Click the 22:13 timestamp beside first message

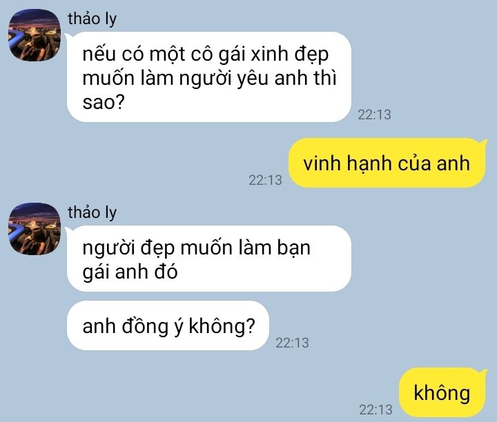pyautogui.click(x=374, y=114)
